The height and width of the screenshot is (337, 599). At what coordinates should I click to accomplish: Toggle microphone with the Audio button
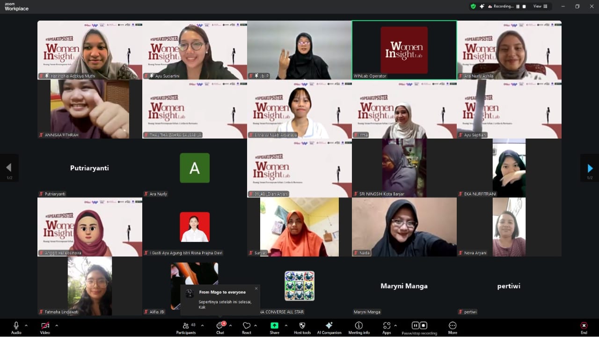coord(16,328)
